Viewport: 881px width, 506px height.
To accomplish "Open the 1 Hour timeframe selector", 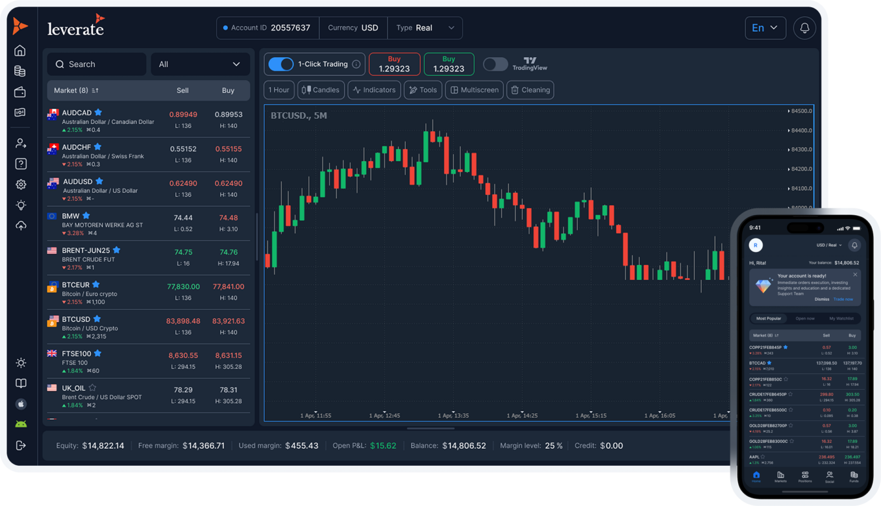I will coord(279,90).
